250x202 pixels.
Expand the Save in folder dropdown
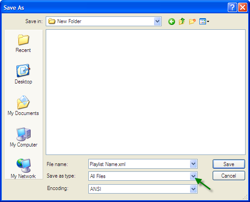(x=158, y=21)
